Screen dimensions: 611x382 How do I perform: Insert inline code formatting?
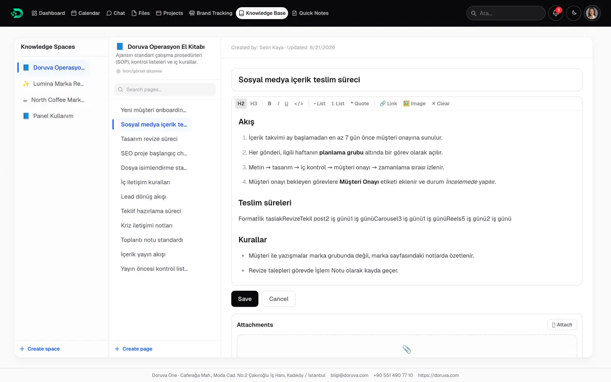299,104
